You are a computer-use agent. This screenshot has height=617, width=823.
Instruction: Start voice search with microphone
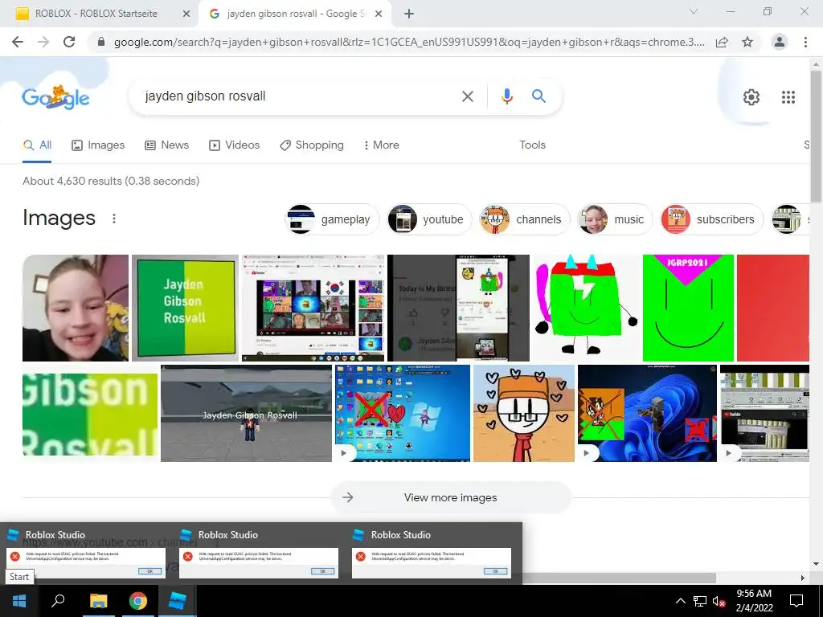[506, 96]
